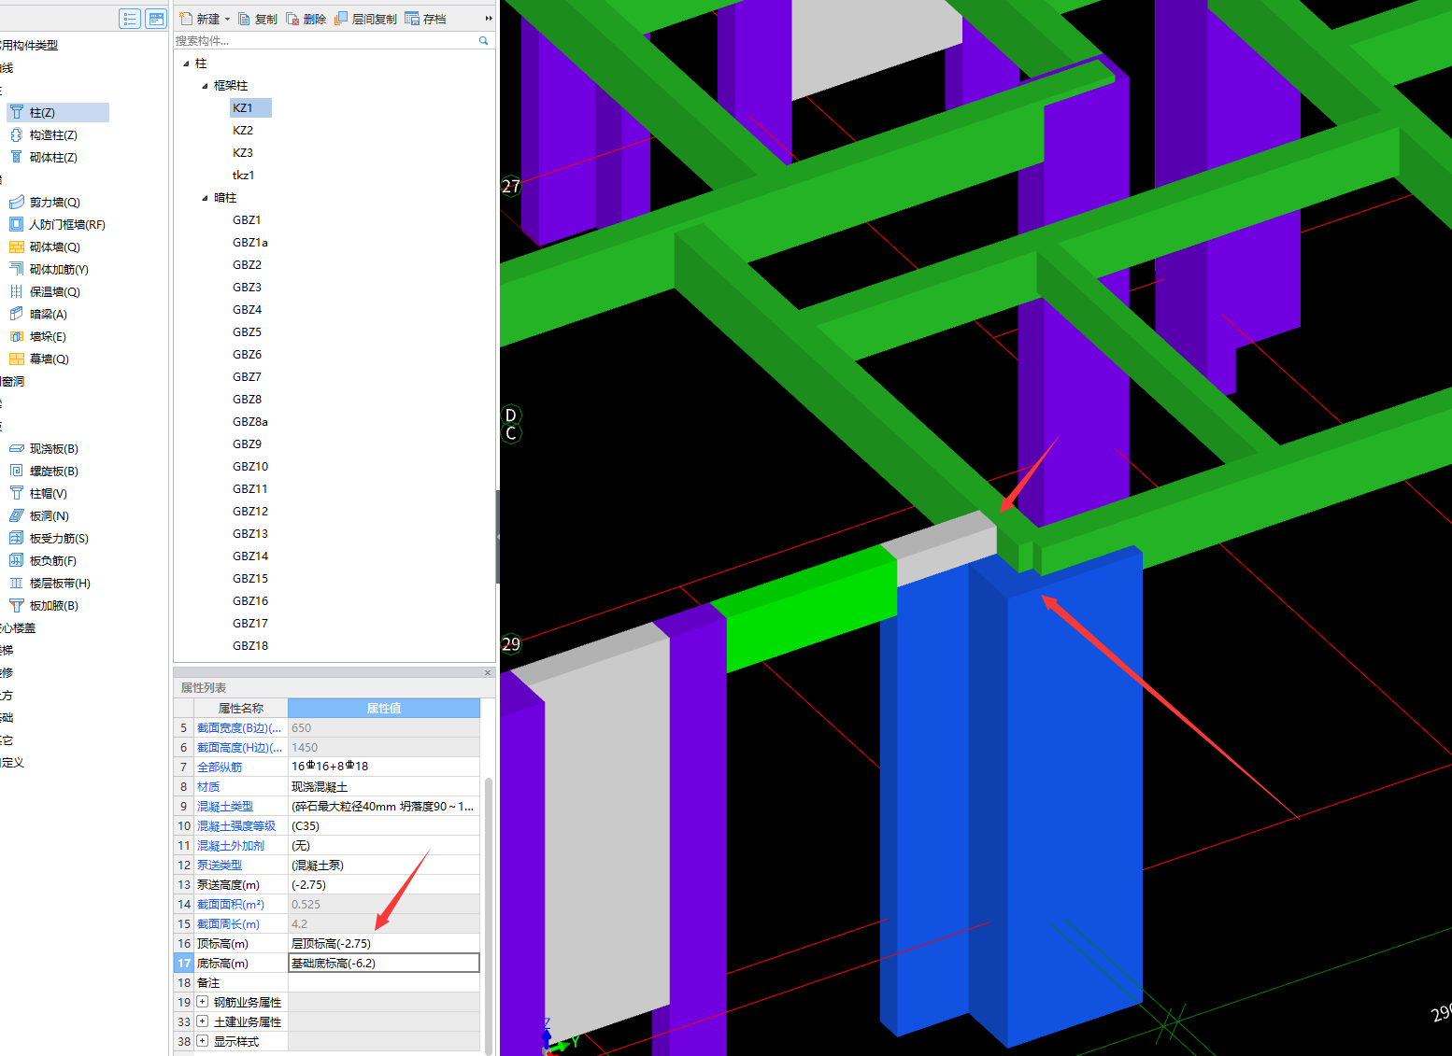Close the 属性列表 properties panel
1452x1056 pixels.
[487, 672]
